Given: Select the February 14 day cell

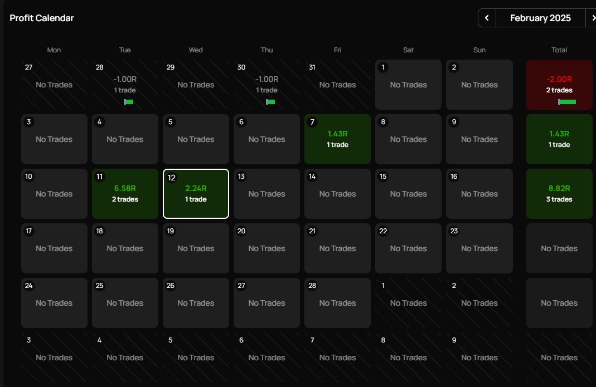Looking at the screenshot, I should click(337, 194).
